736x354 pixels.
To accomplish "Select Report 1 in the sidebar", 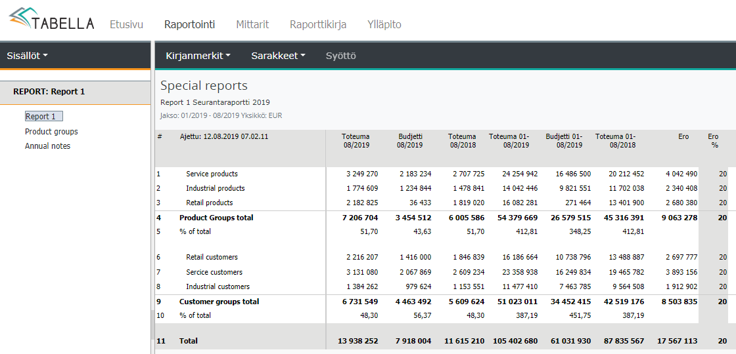I will 43,116.
